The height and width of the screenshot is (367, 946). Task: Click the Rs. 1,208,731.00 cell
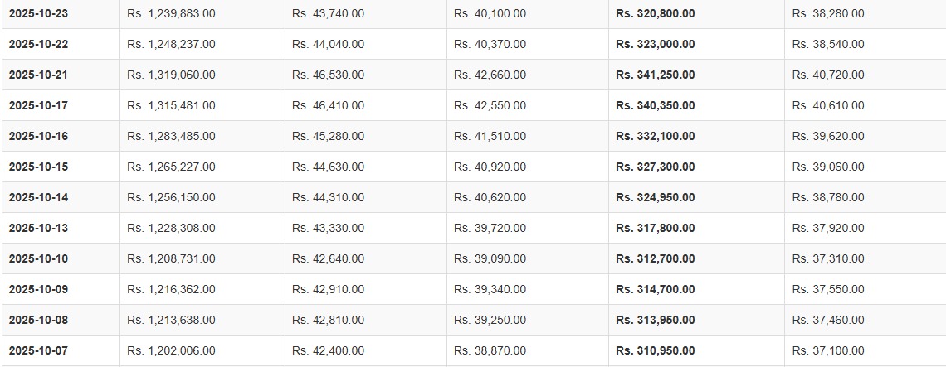[171, 258]
